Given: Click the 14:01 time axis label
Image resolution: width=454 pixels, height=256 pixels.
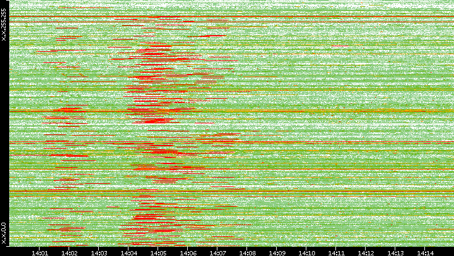Looking at the screenshot, I should point(40,253).
